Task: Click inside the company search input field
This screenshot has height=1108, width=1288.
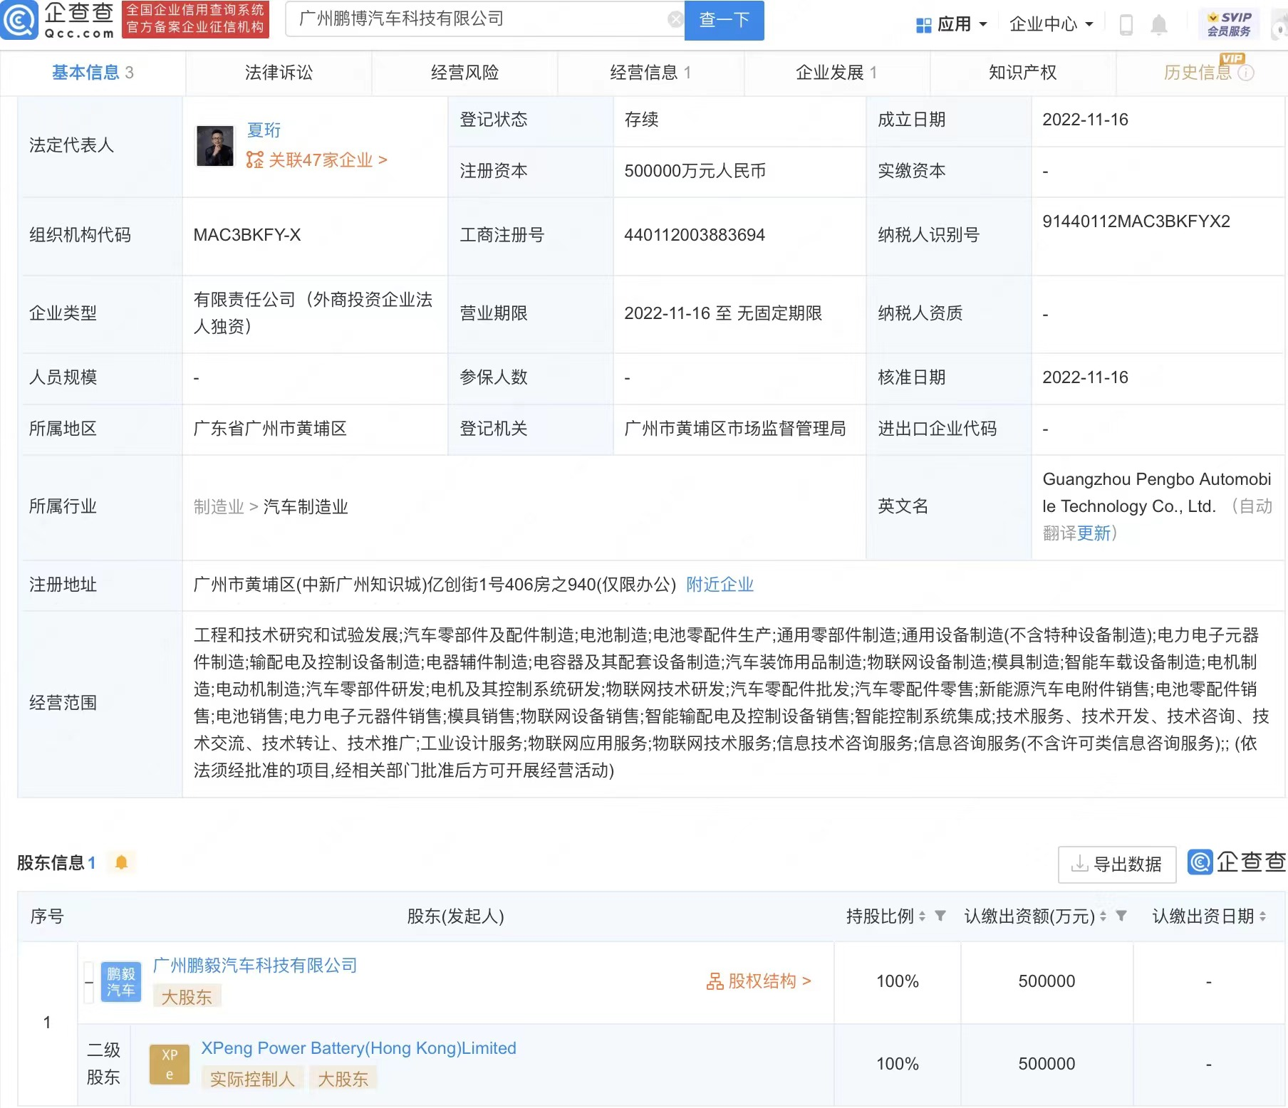Action: coord(484,19)
